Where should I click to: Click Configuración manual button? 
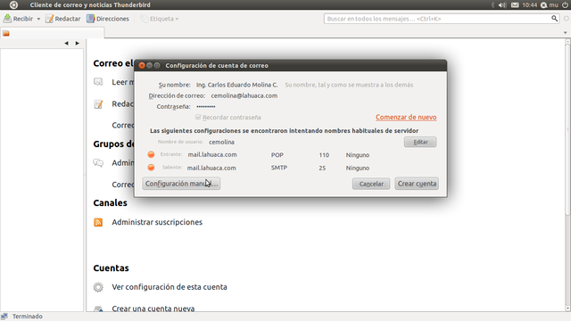click(181, 184)
